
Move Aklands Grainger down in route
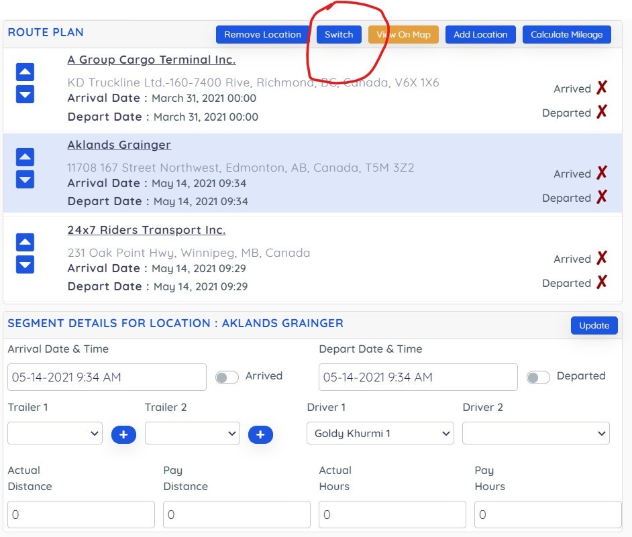coord(25,180)
